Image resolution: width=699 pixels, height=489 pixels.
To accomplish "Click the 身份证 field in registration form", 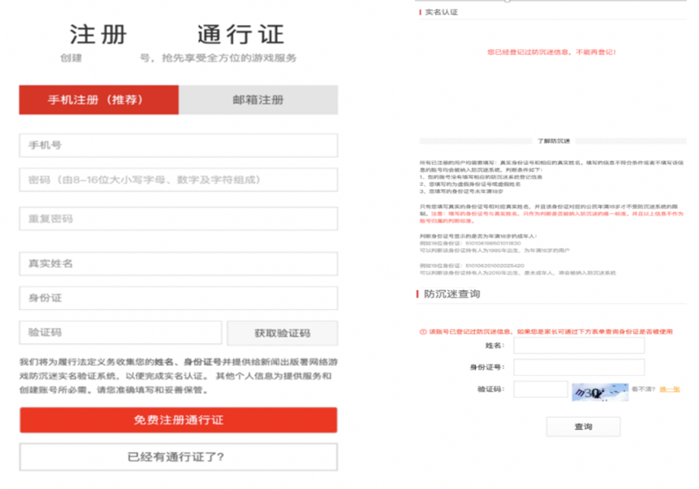I will coord(178,298).
